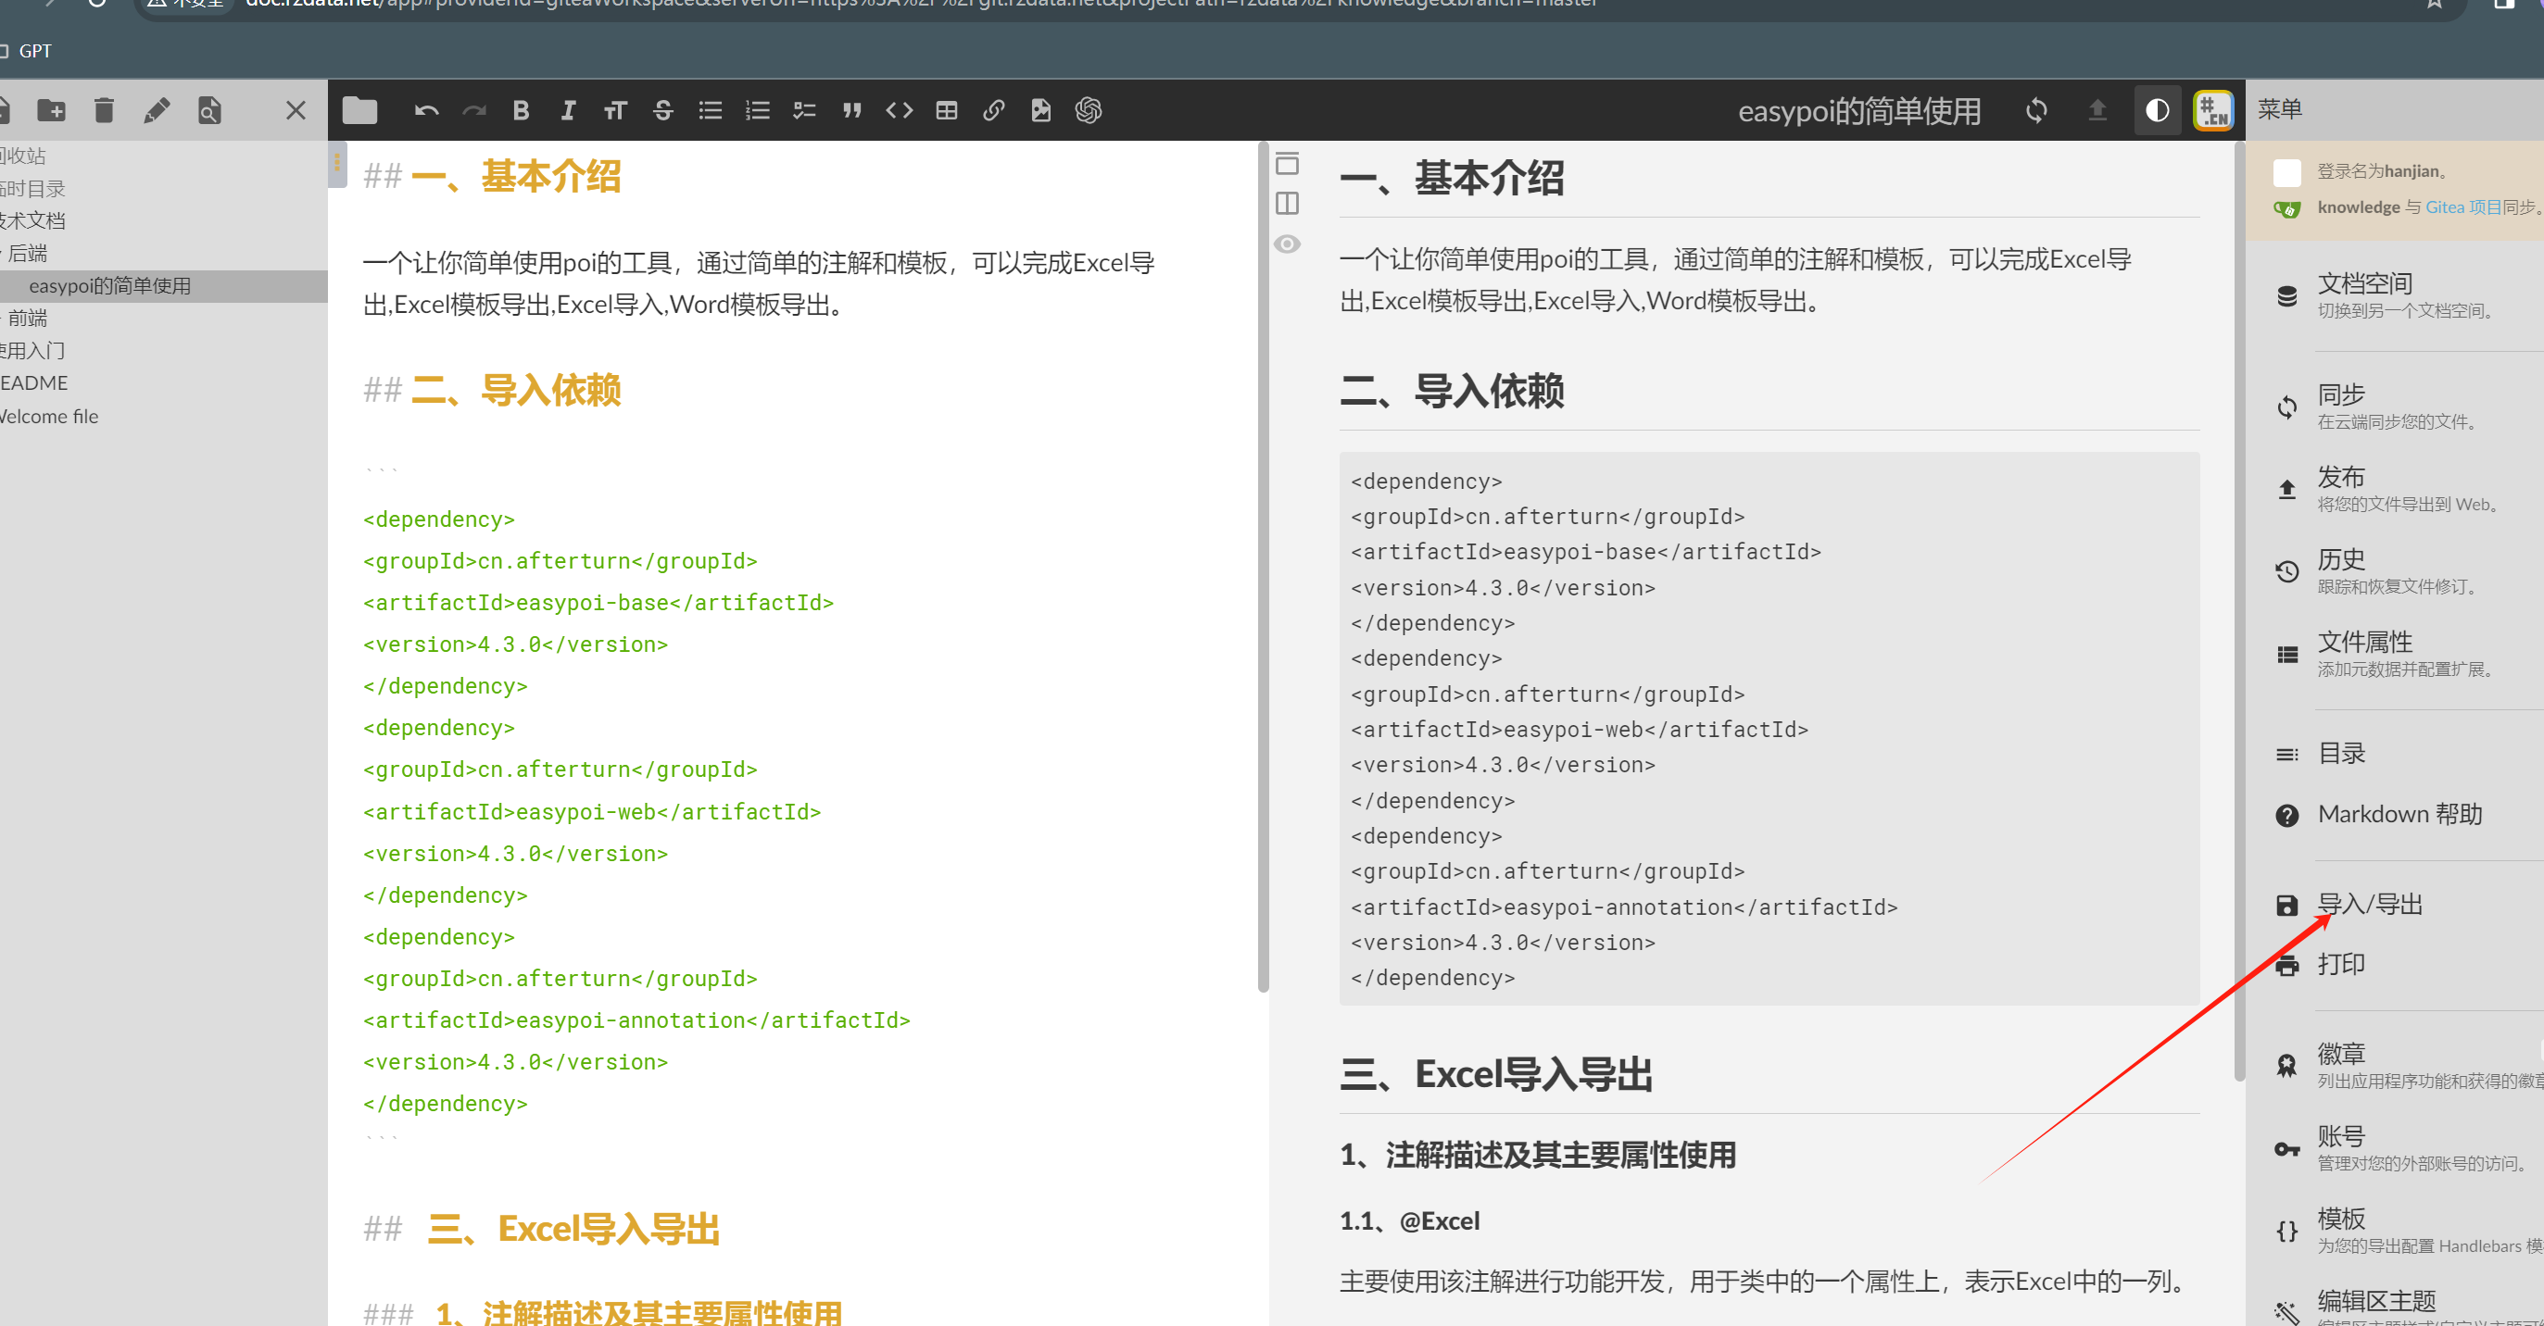Screen dimensions: 2544x1326
Task: Toggle side-by-side reader mode icon
Action: 1287,204
